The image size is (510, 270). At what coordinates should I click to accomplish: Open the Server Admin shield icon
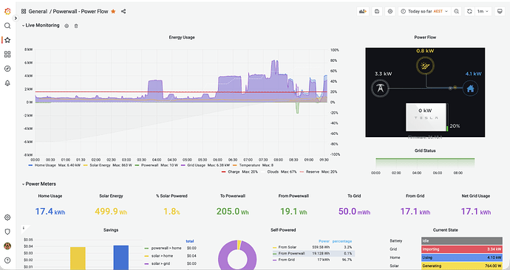tap(7, 232)
